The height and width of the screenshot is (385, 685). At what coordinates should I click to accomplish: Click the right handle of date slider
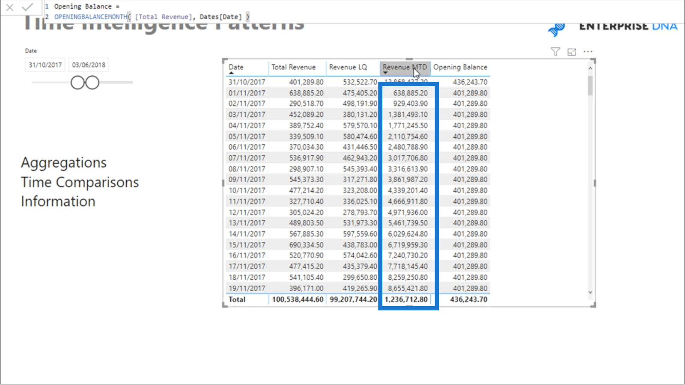[x=92, y=83]
